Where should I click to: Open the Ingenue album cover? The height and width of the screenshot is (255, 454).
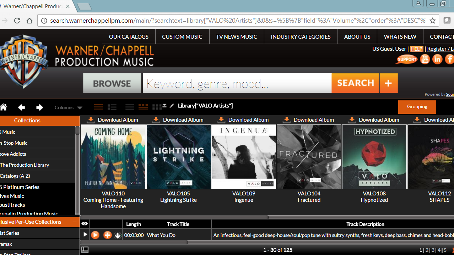244,157
